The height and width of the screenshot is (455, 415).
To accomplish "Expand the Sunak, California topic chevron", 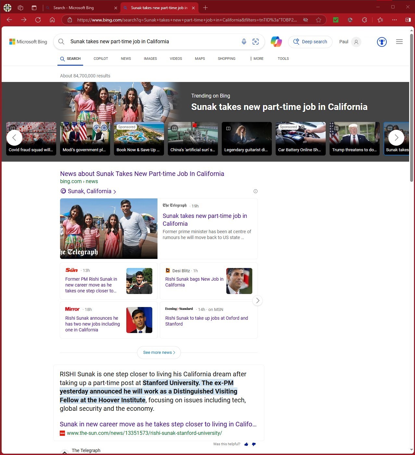I will click(115, 192).
